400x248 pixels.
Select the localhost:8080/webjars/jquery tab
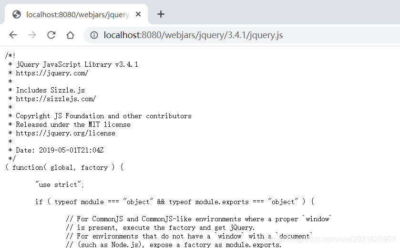(x=76, y=14)
